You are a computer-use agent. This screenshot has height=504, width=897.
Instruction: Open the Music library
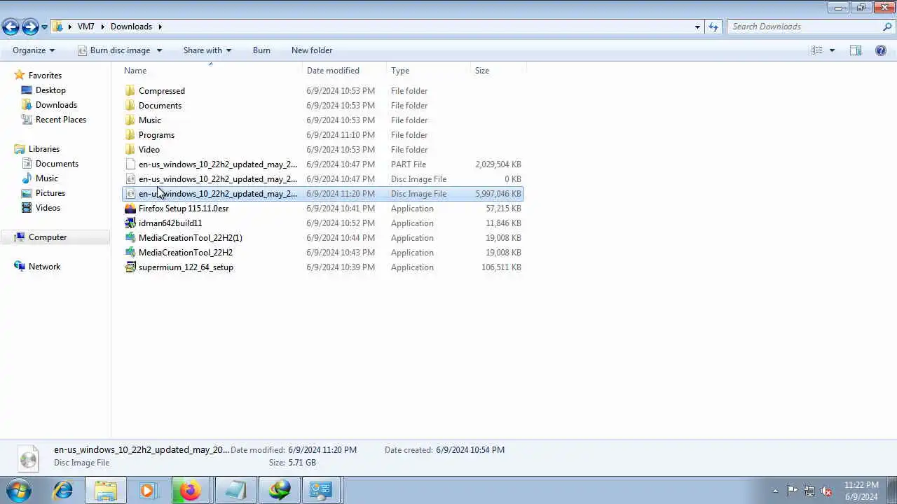pyautogui.click(x=47, y=178)
